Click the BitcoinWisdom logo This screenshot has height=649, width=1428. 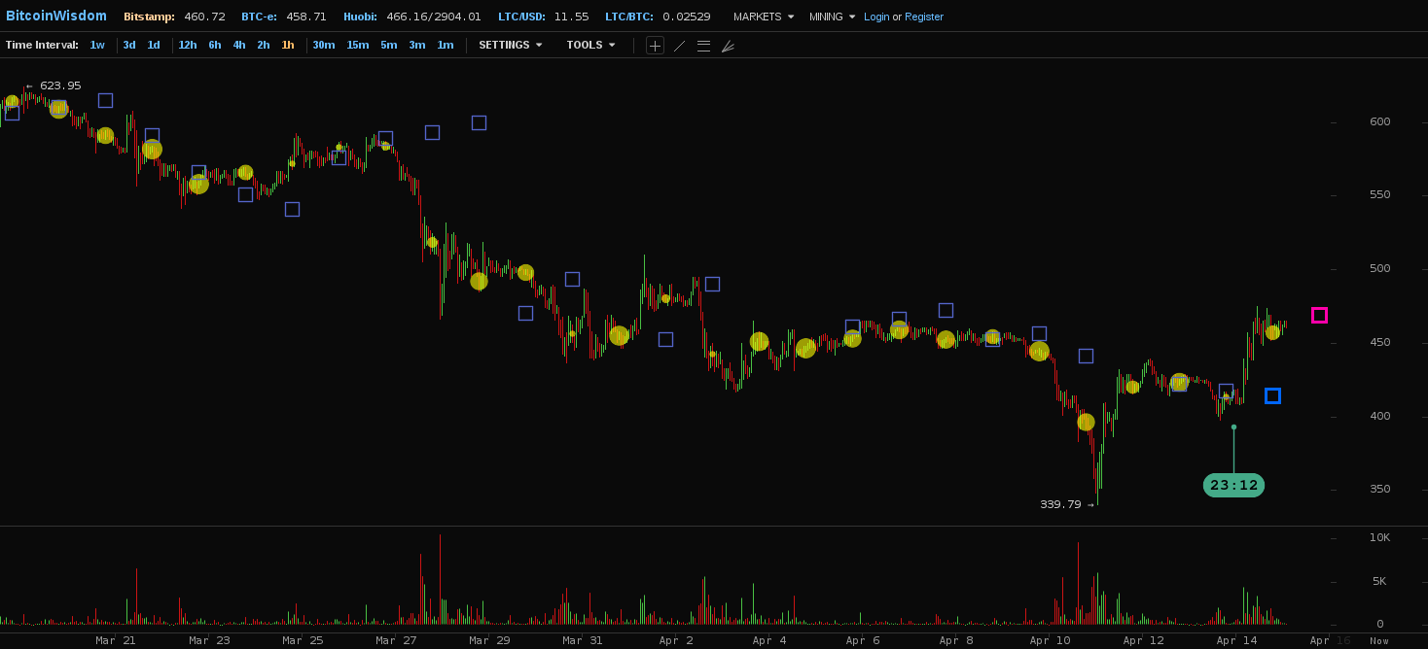[x=56, y=17]
